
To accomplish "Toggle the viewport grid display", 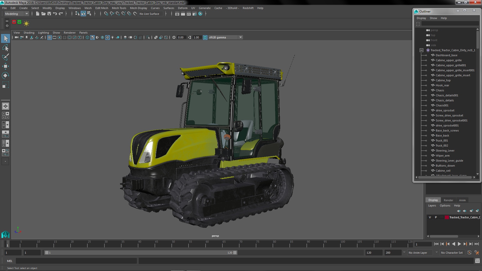I will point(49,37).
